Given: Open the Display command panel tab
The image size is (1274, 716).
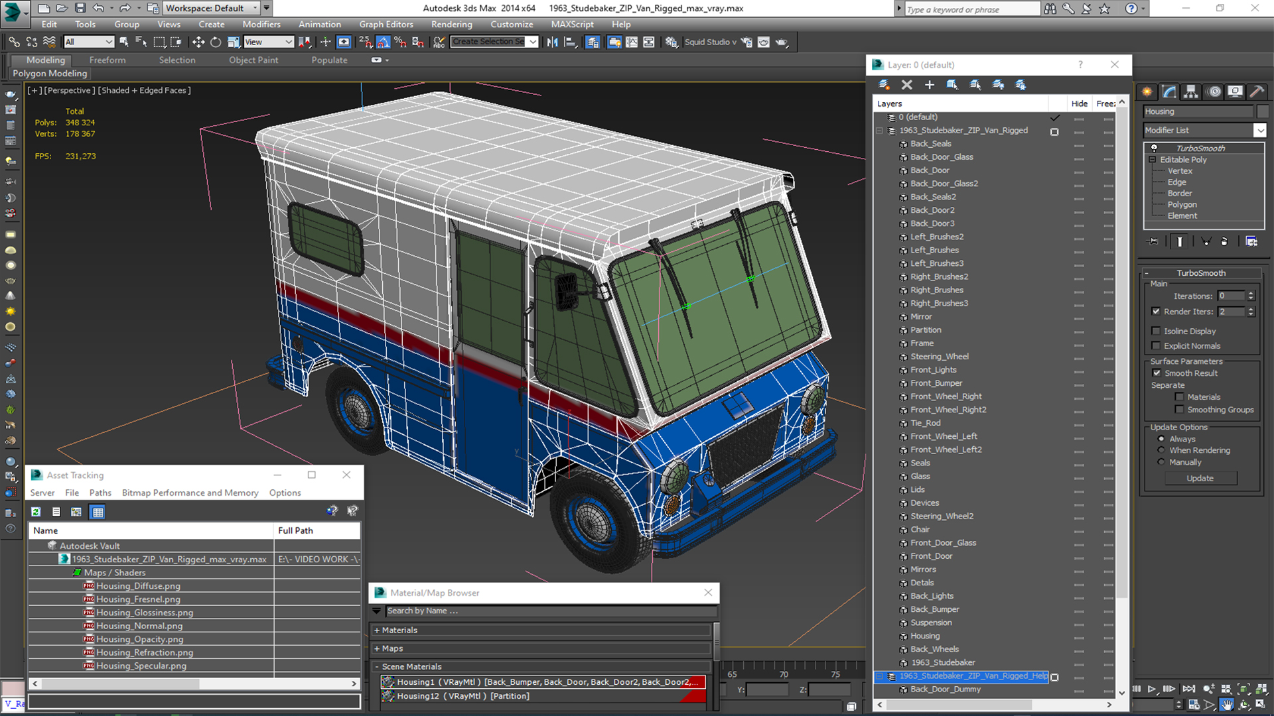Looking at the screenshot, I should point(1235,91).
